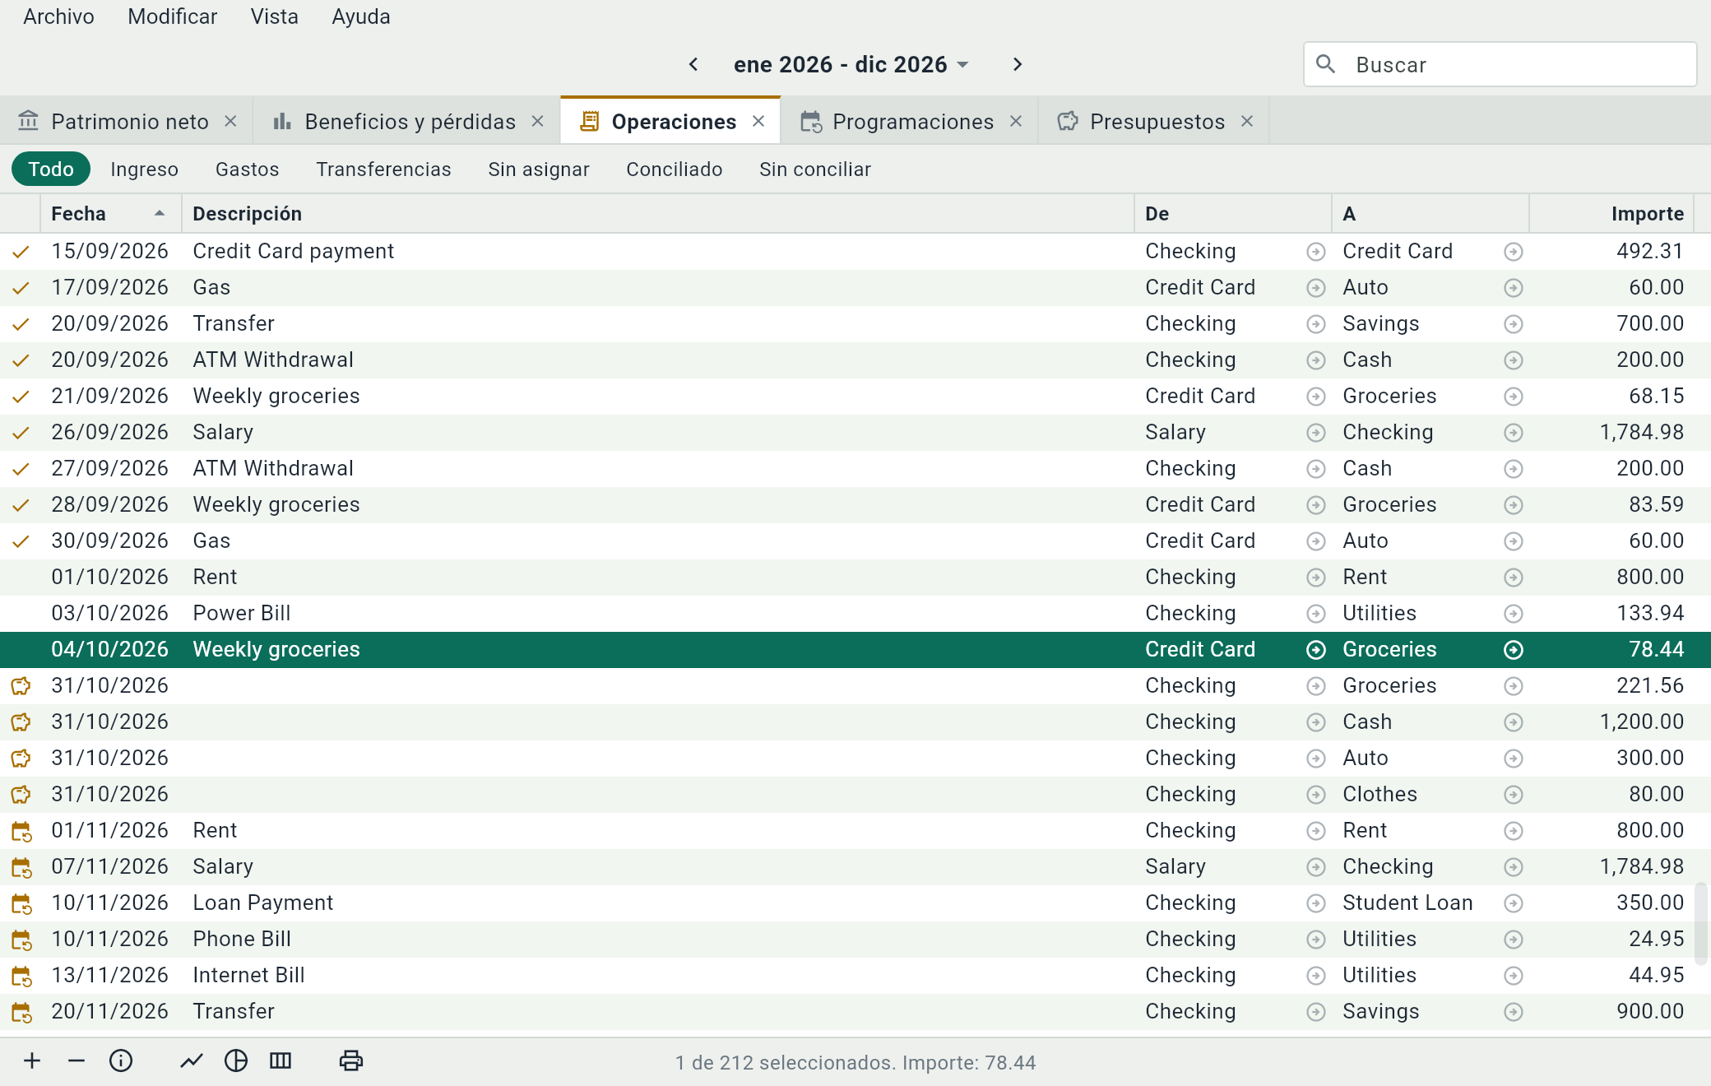Filter by Transferencias
This screenshot has height=1086, width=1711.
(383, 169)
